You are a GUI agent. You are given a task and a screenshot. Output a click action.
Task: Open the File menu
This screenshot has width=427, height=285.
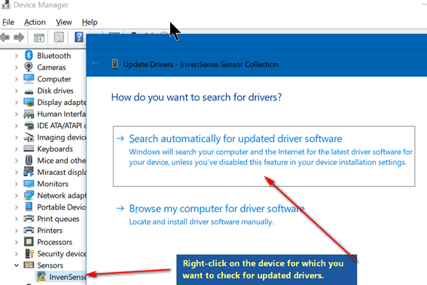(x=8, y=23)
